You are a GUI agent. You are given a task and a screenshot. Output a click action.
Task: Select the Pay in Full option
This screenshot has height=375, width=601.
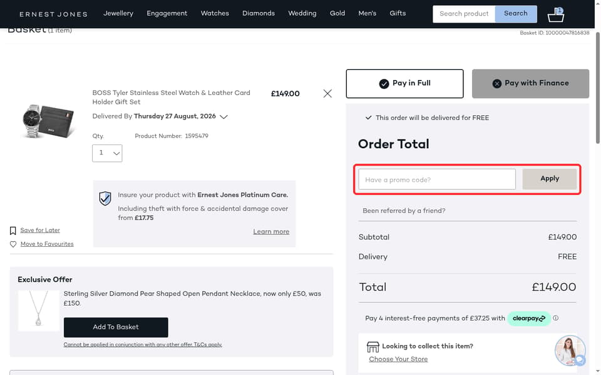click(x=404, y=83)
